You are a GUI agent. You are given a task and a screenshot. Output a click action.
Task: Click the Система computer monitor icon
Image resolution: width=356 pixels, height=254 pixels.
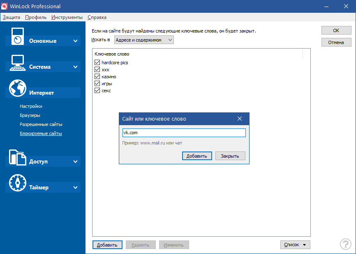click(x=17, y=63)
